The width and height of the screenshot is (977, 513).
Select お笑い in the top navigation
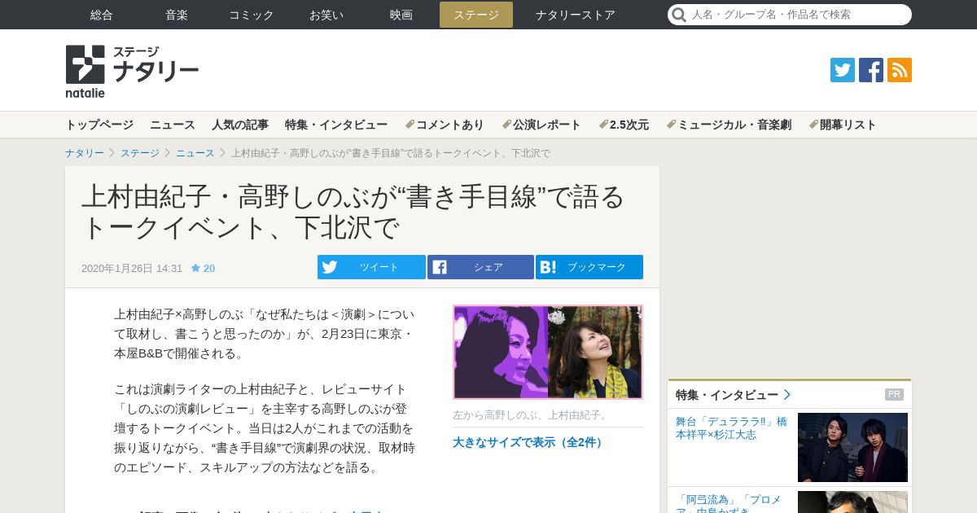coord(326,15)
